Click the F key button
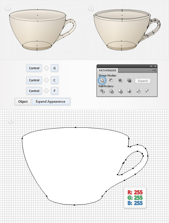 pos(54,91)
